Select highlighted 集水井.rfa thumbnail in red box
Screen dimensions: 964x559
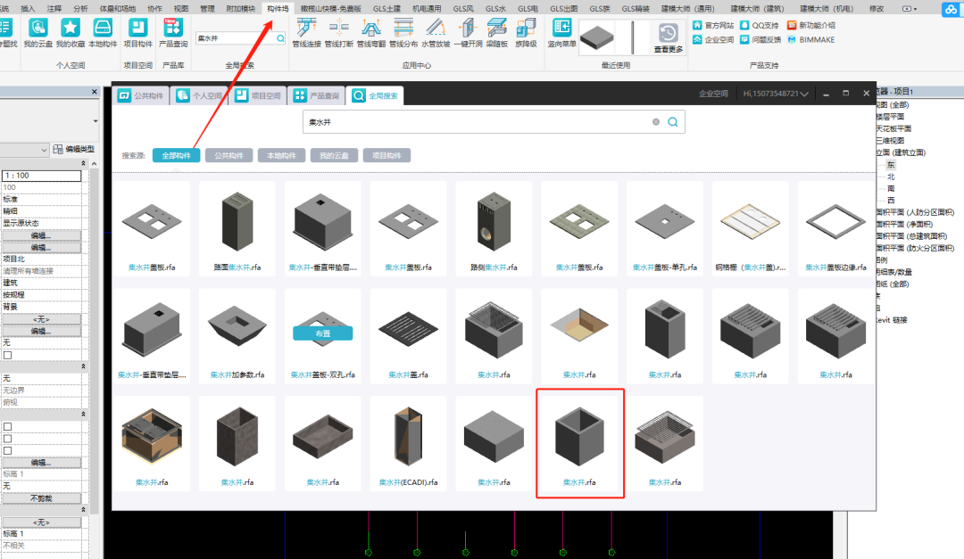[x=580, y=443]
